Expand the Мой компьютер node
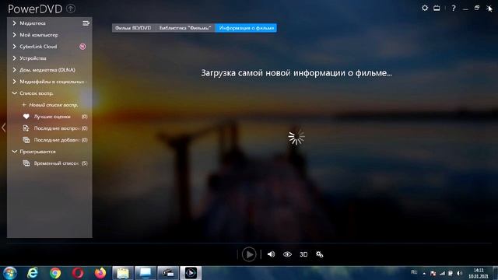The width and height of the screenshot is (498, 280). 14,35
